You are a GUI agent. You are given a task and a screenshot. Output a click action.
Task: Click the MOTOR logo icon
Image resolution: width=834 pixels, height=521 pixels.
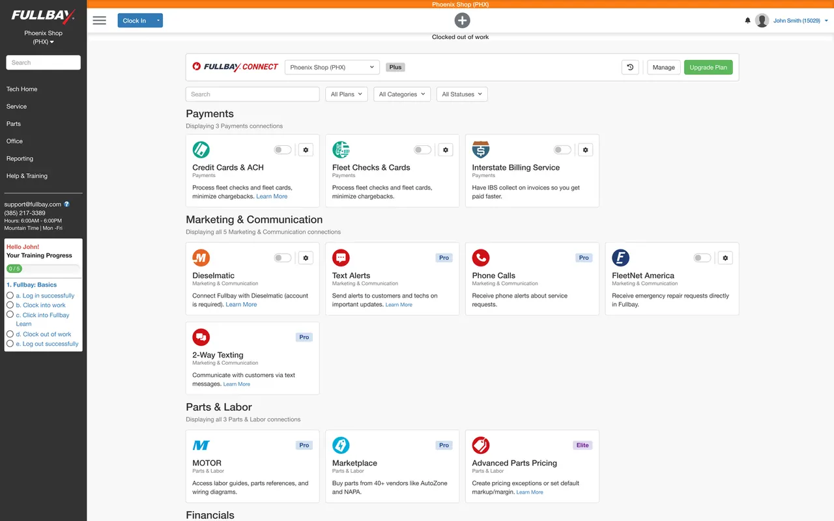coord(201,445)
